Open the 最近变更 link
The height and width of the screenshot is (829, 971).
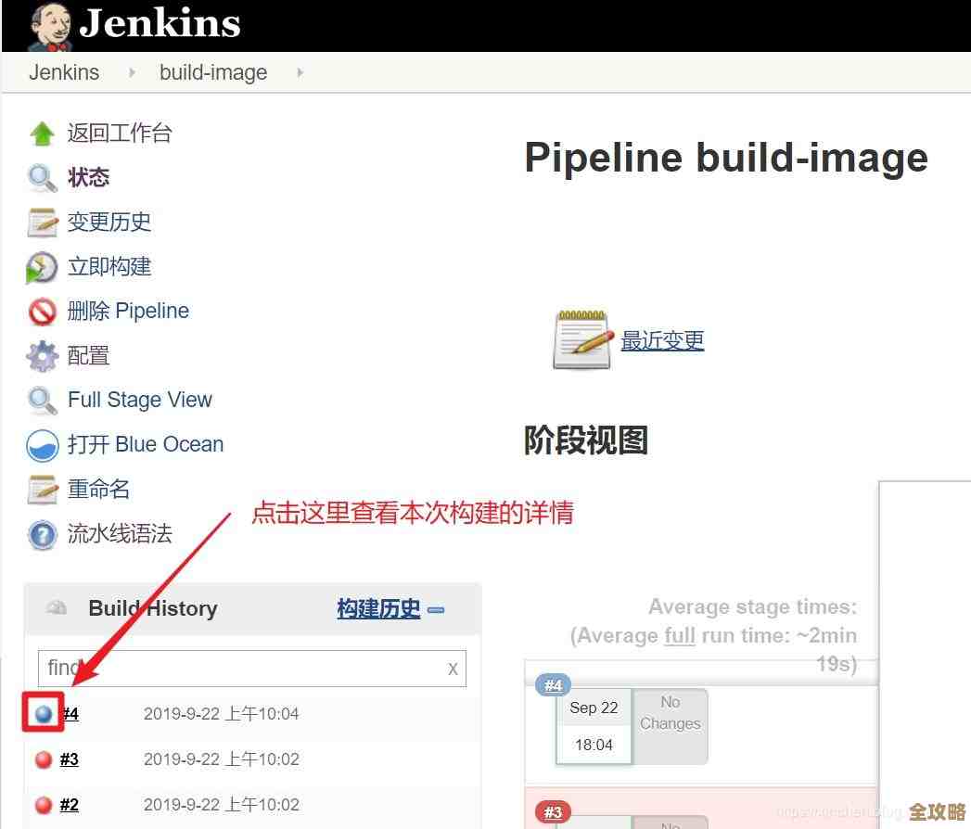[662, 339]
